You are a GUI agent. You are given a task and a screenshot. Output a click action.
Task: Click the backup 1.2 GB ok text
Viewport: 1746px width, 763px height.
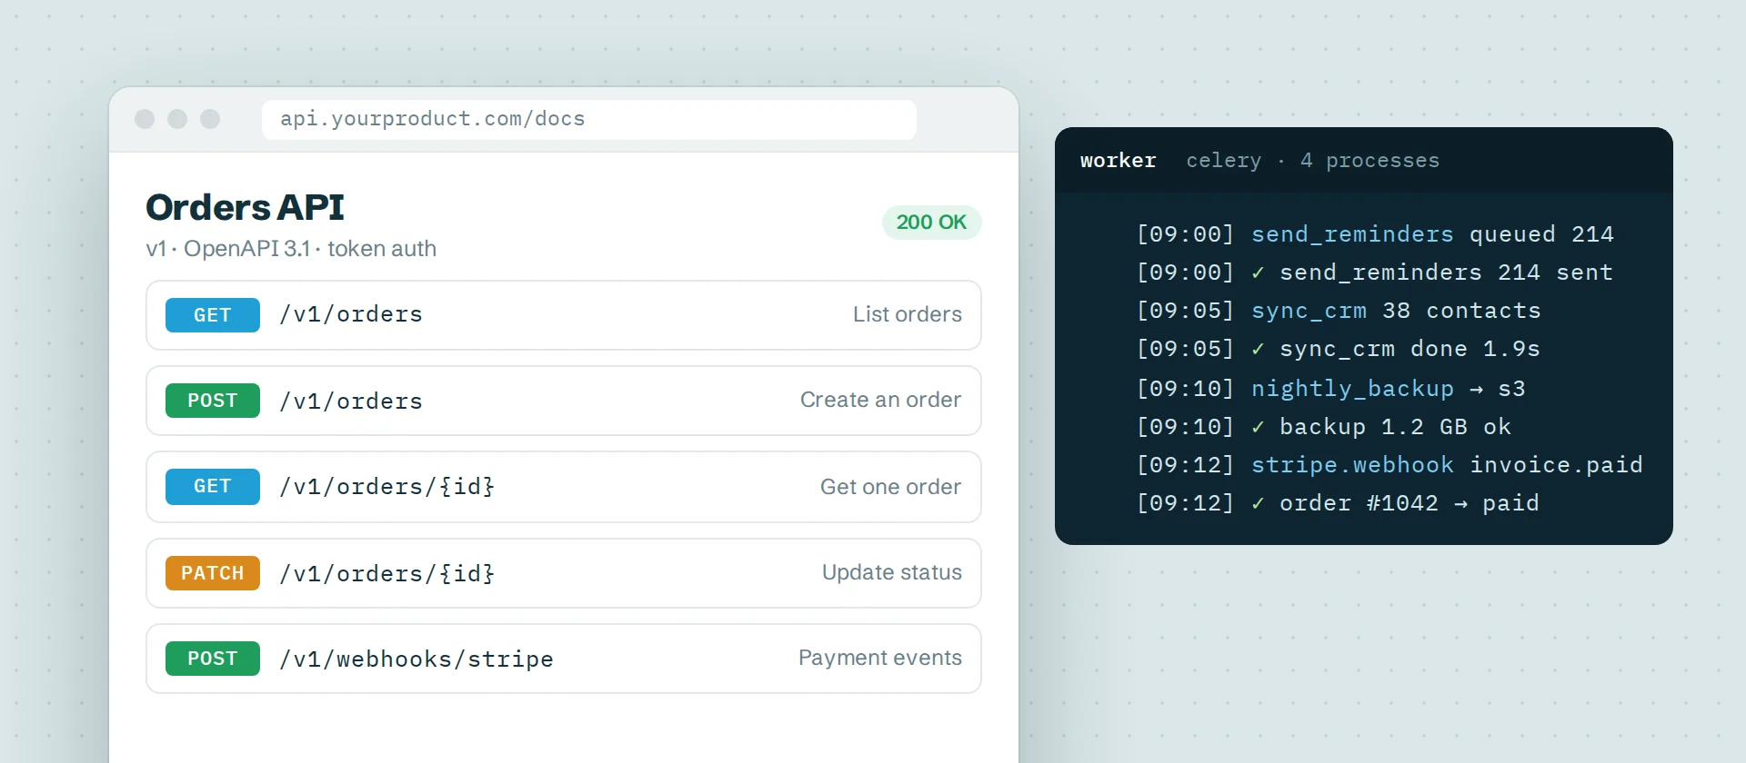pyautogui.click(x=1395, y=427)
